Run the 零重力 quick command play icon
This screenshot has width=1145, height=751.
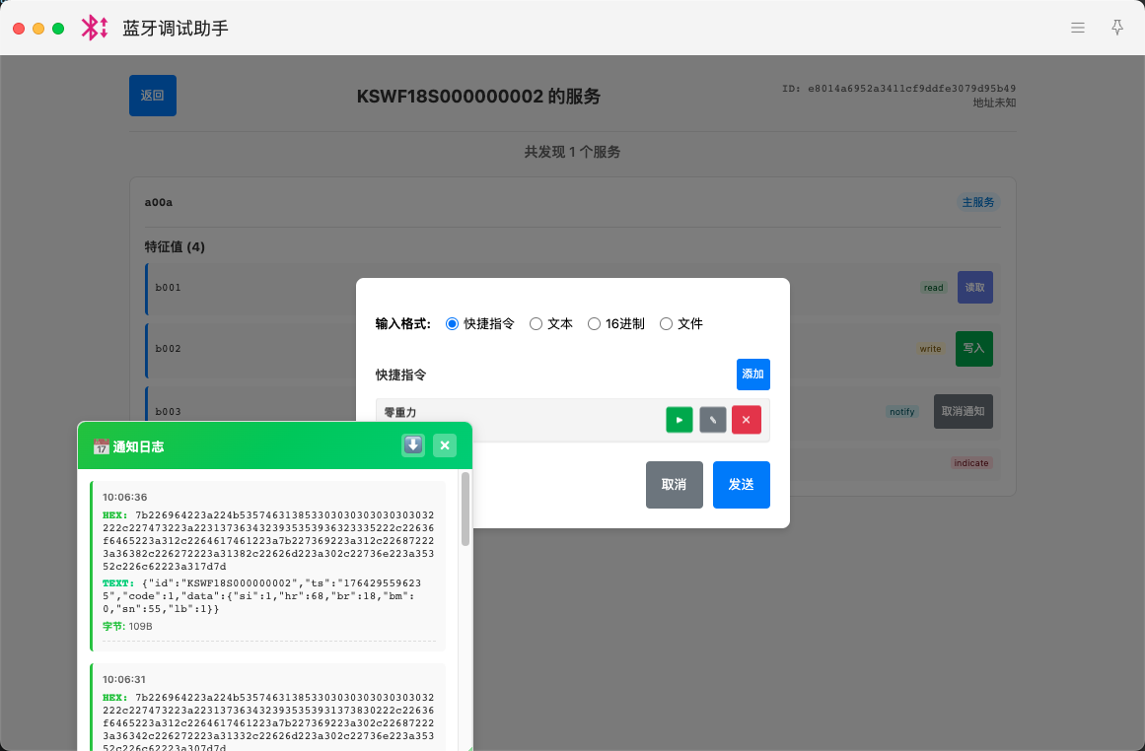coord(680,420)
